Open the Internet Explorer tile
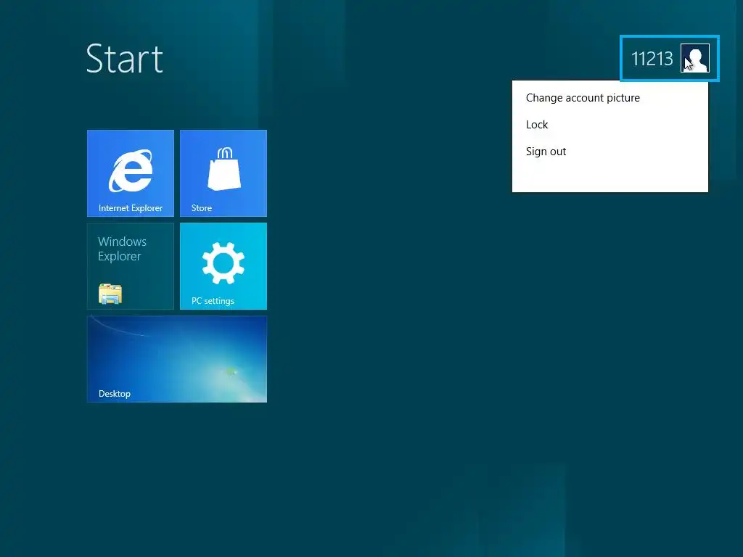 tap(131, 173)
